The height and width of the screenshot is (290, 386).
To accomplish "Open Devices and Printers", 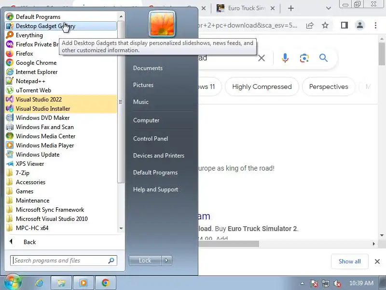I will pos(159,156).
